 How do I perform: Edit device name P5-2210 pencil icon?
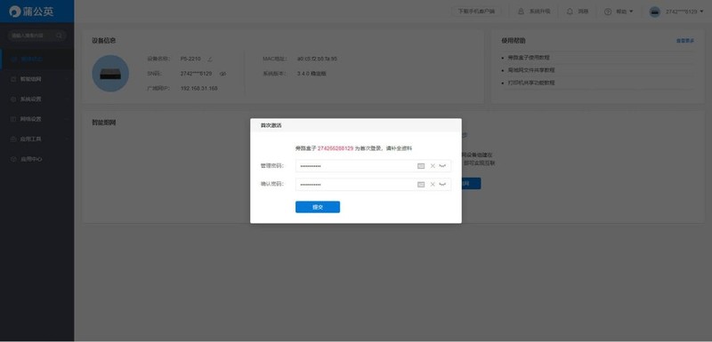point(210,59)
